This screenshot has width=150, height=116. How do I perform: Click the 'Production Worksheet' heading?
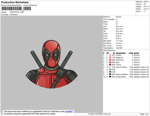(15, 2)
